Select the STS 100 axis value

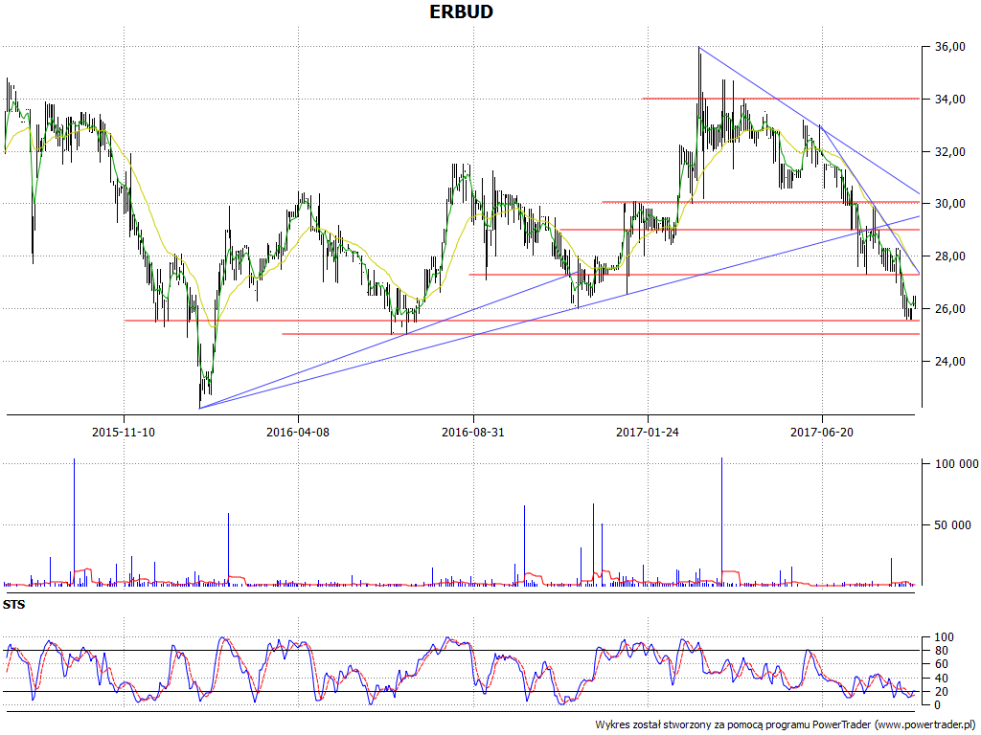point(944,637)
